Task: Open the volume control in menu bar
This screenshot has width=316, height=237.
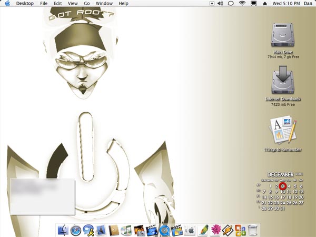Action: pyautogui.click(x=220, y=4)
